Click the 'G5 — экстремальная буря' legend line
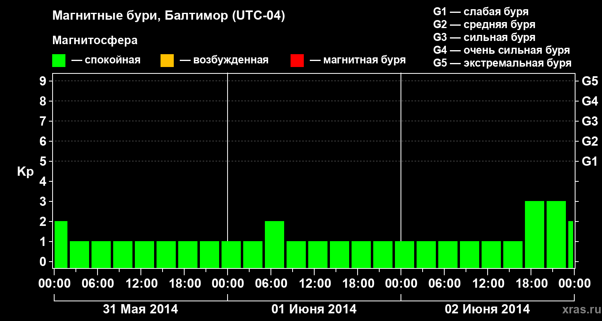 coord(502,63)
